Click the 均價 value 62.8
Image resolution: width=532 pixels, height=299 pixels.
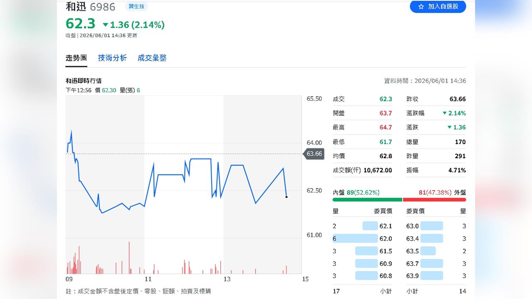(386, 156)
